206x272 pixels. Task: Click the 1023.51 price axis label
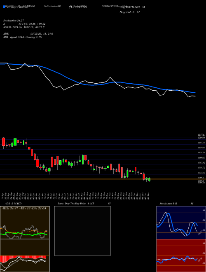click(x=202, y=173)
